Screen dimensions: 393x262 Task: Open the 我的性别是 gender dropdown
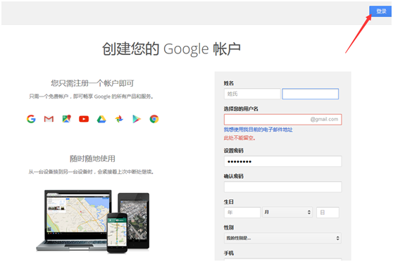click(x=282, y=238)
